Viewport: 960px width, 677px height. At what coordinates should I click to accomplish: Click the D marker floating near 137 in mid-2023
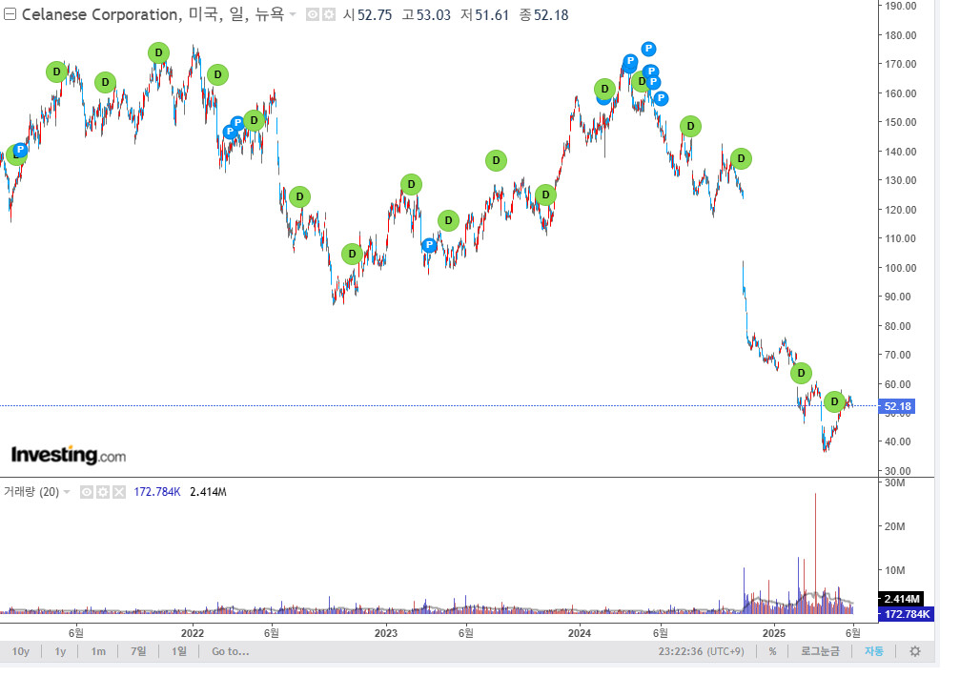point(496,161)
